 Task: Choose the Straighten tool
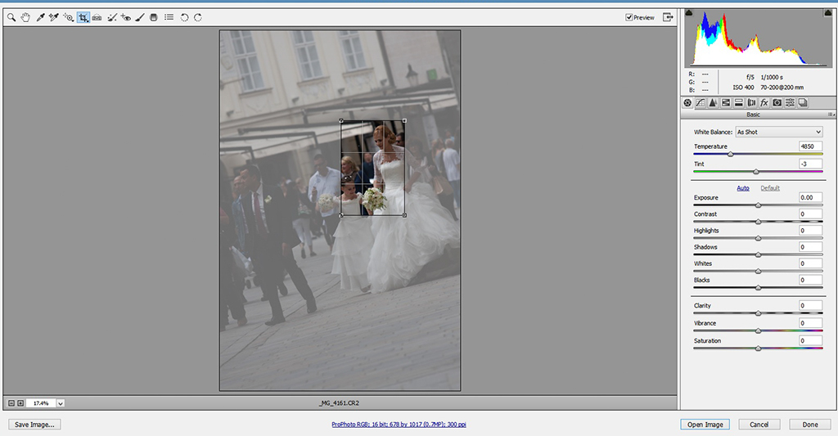[x=97, y=17]
